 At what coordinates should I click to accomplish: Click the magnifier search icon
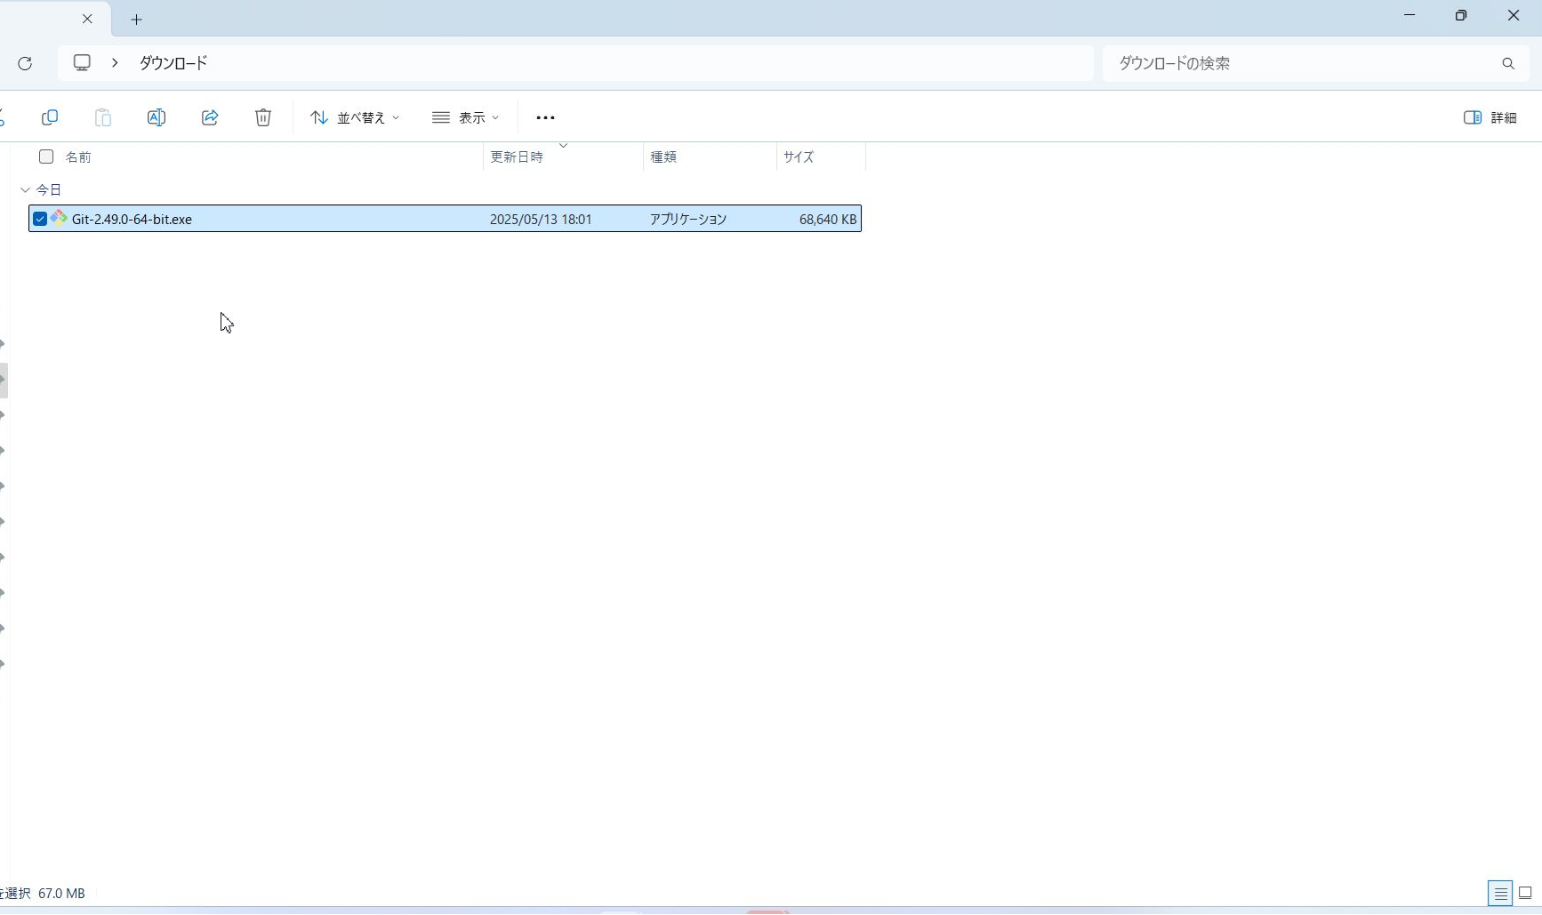point(1508,63)
